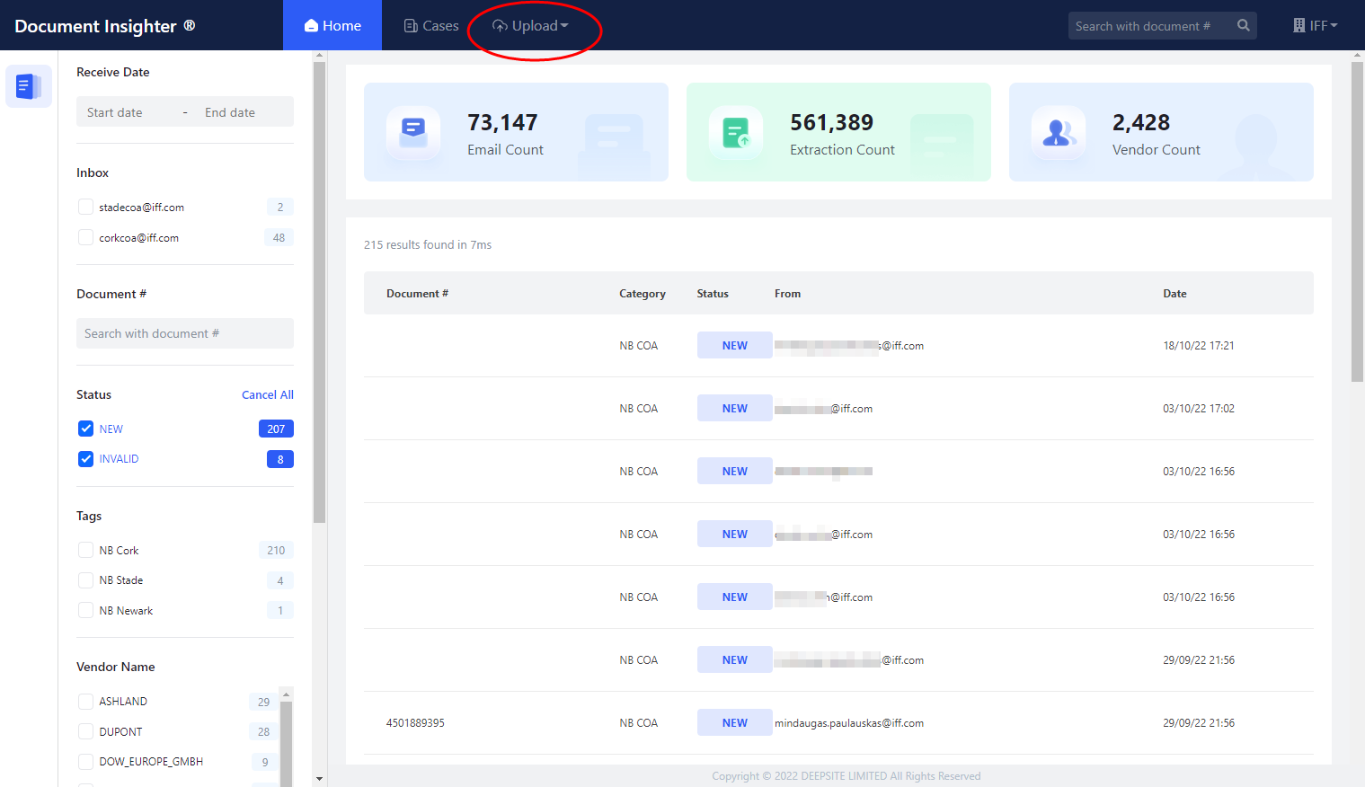Go to the Cases tab
This screenshot has height=787, width=1365.
pyautogui.click(x=431, y=26)
